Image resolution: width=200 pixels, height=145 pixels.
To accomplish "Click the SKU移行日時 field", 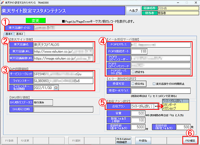I will click(63, 109).
